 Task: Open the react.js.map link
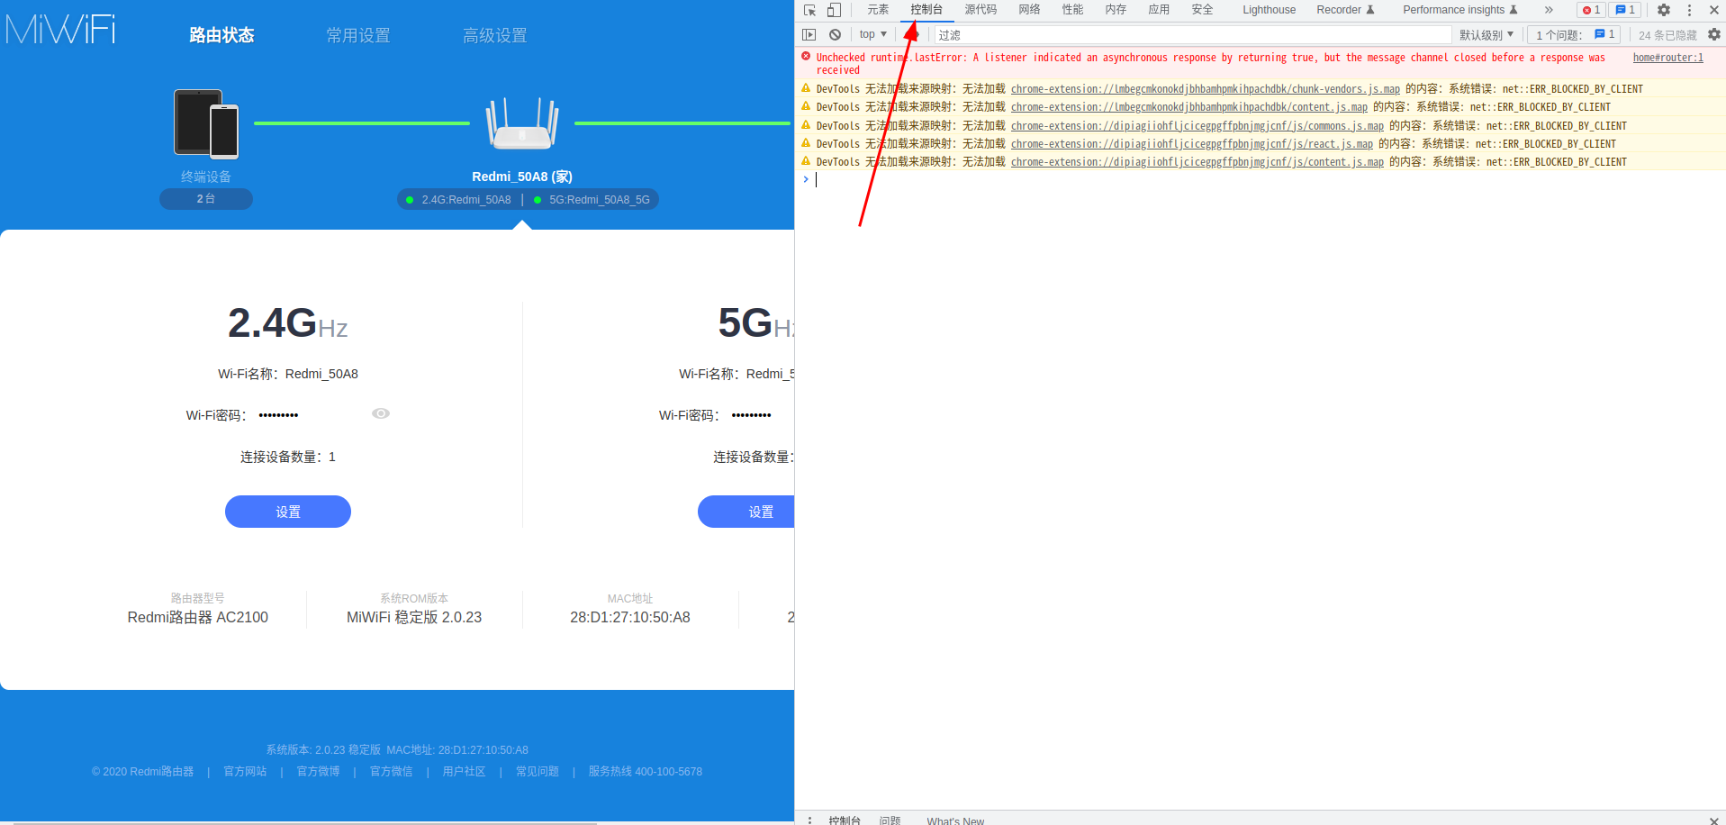tap(1192, 144)
